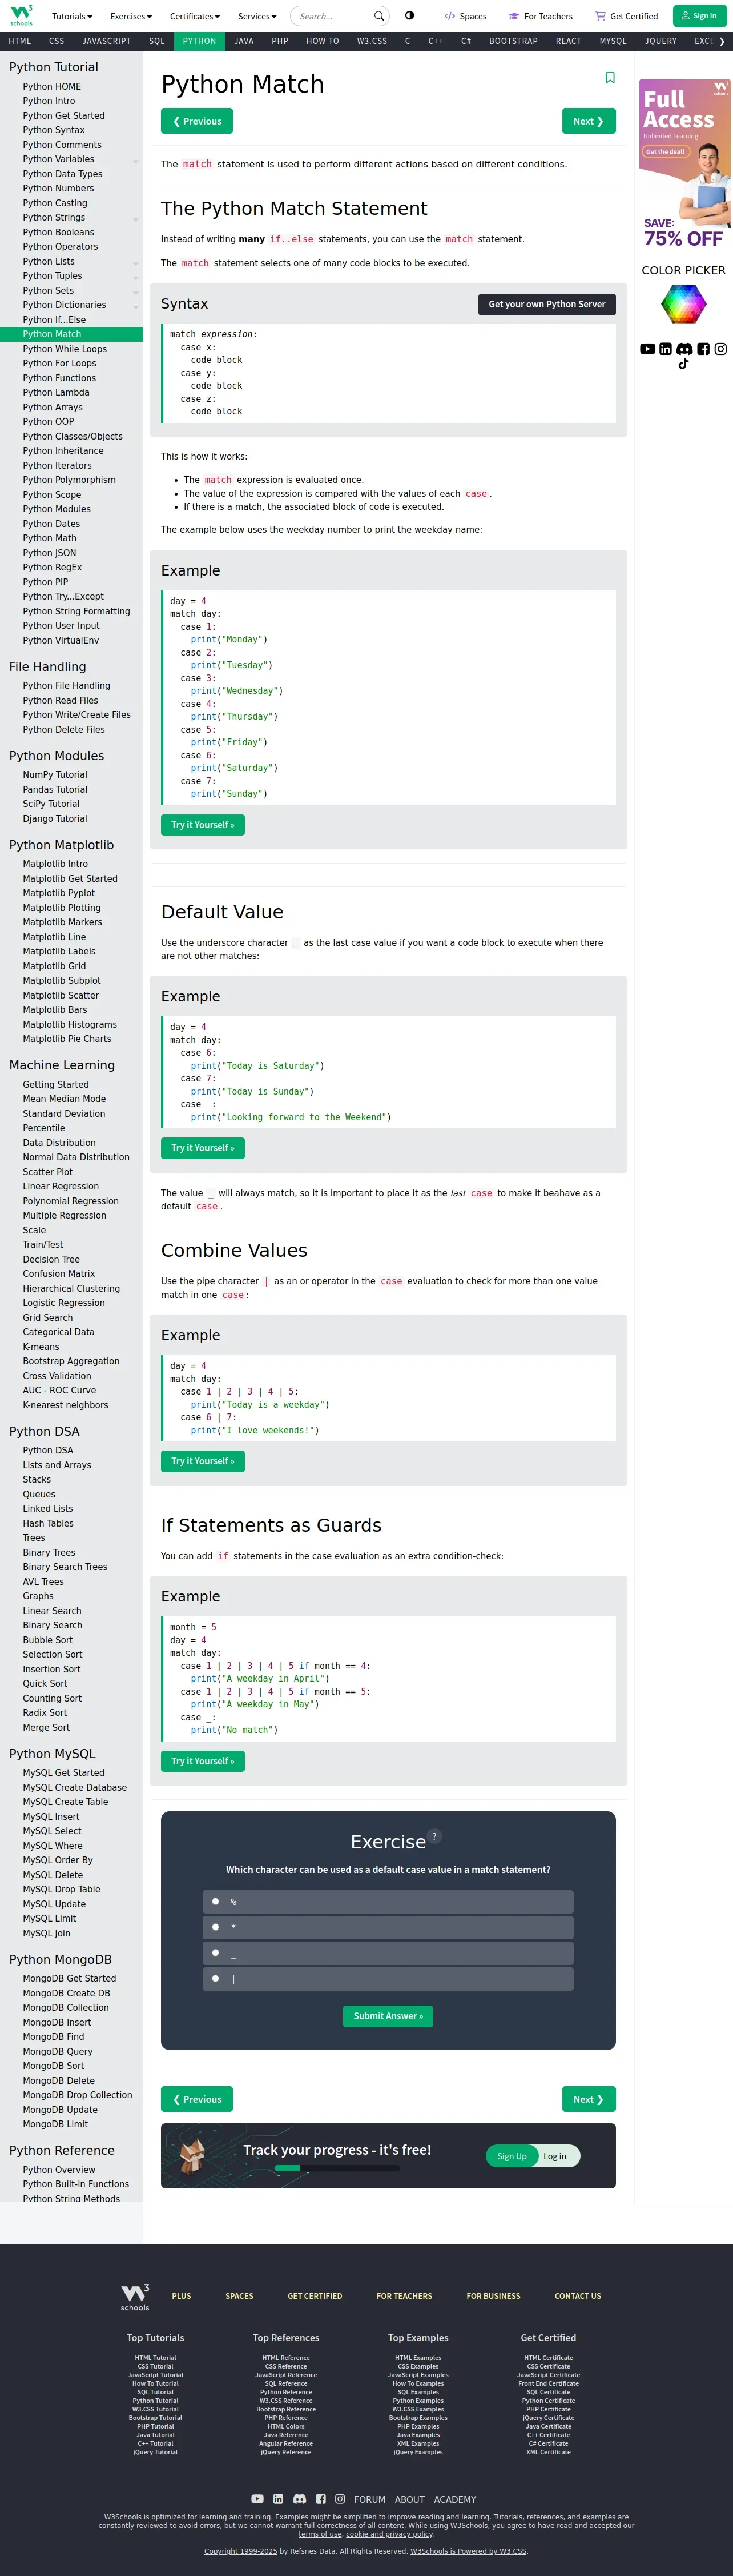Screen dimensions: 733x2576
Task: Open the Facebook icon in right sidebar
Action: 703,349
